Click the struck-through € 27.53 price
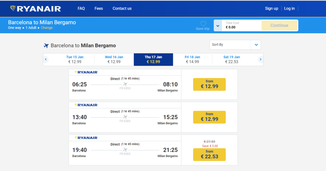Viewport: 326px width, 171px height. pyautogui.click(x=210, y=142)
